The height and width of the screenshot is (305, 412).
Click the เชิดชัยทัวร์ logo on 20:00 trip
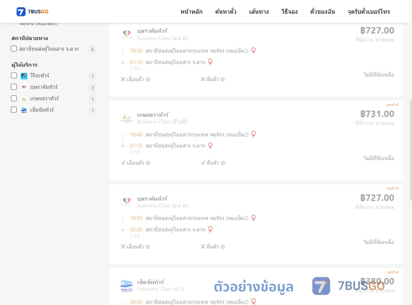[127, 286]
